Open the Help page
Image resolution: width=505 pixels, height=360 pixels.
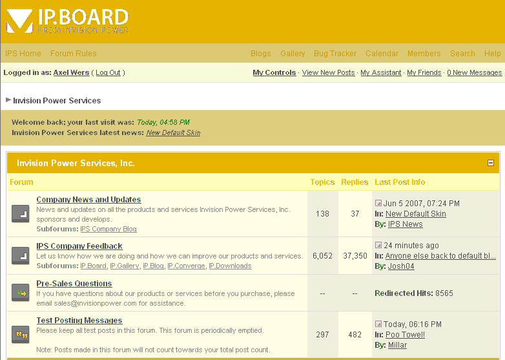coord(493,54)
